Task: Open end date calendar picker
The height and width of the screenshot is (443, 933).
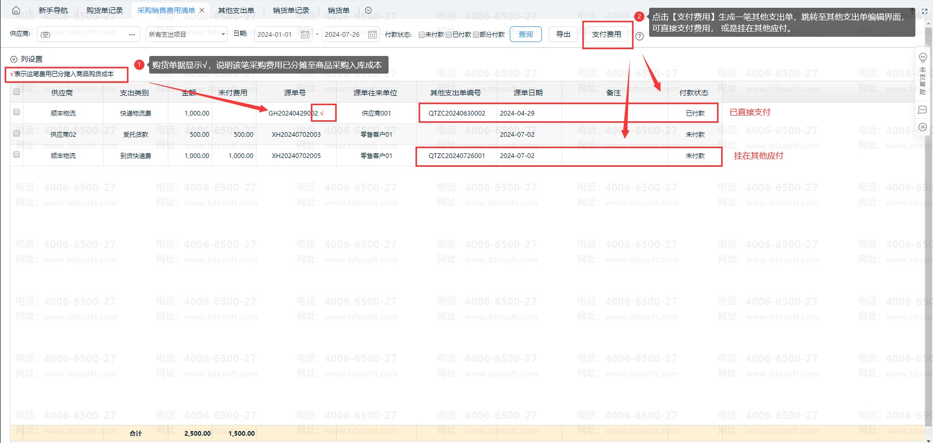Action: (372, 35)
